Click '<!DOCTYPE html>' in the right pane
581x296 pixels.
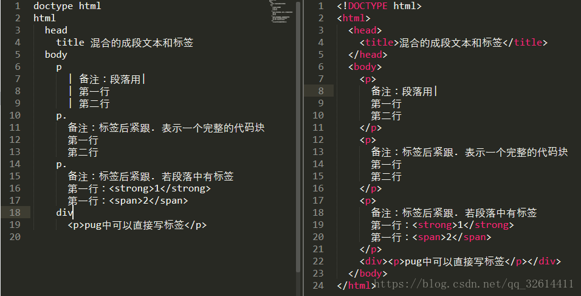coord(379,6)
